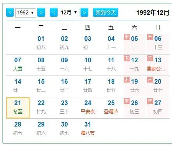Viewport: 172px width, 146px height.
Task: Select date 31 腊八节
Action: [88, 129]
